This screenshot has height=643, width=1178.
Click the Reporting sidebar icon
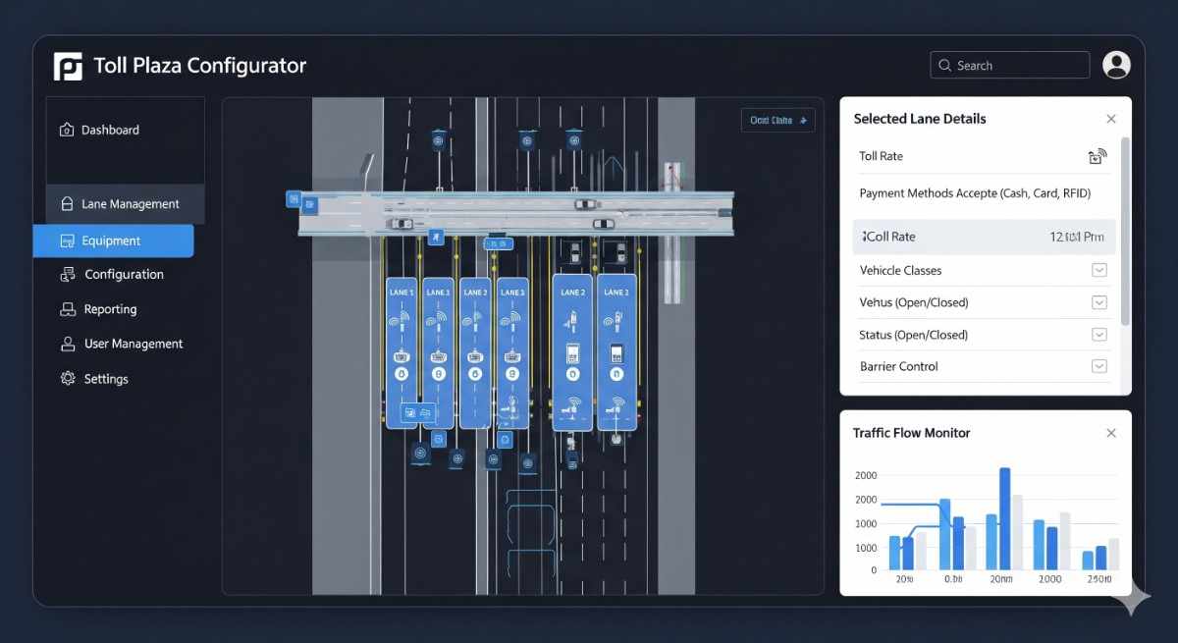click(68, 309)
